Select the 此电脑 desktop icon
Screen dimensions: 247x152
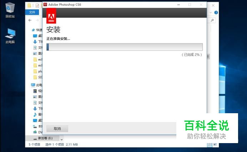point(10,36)
